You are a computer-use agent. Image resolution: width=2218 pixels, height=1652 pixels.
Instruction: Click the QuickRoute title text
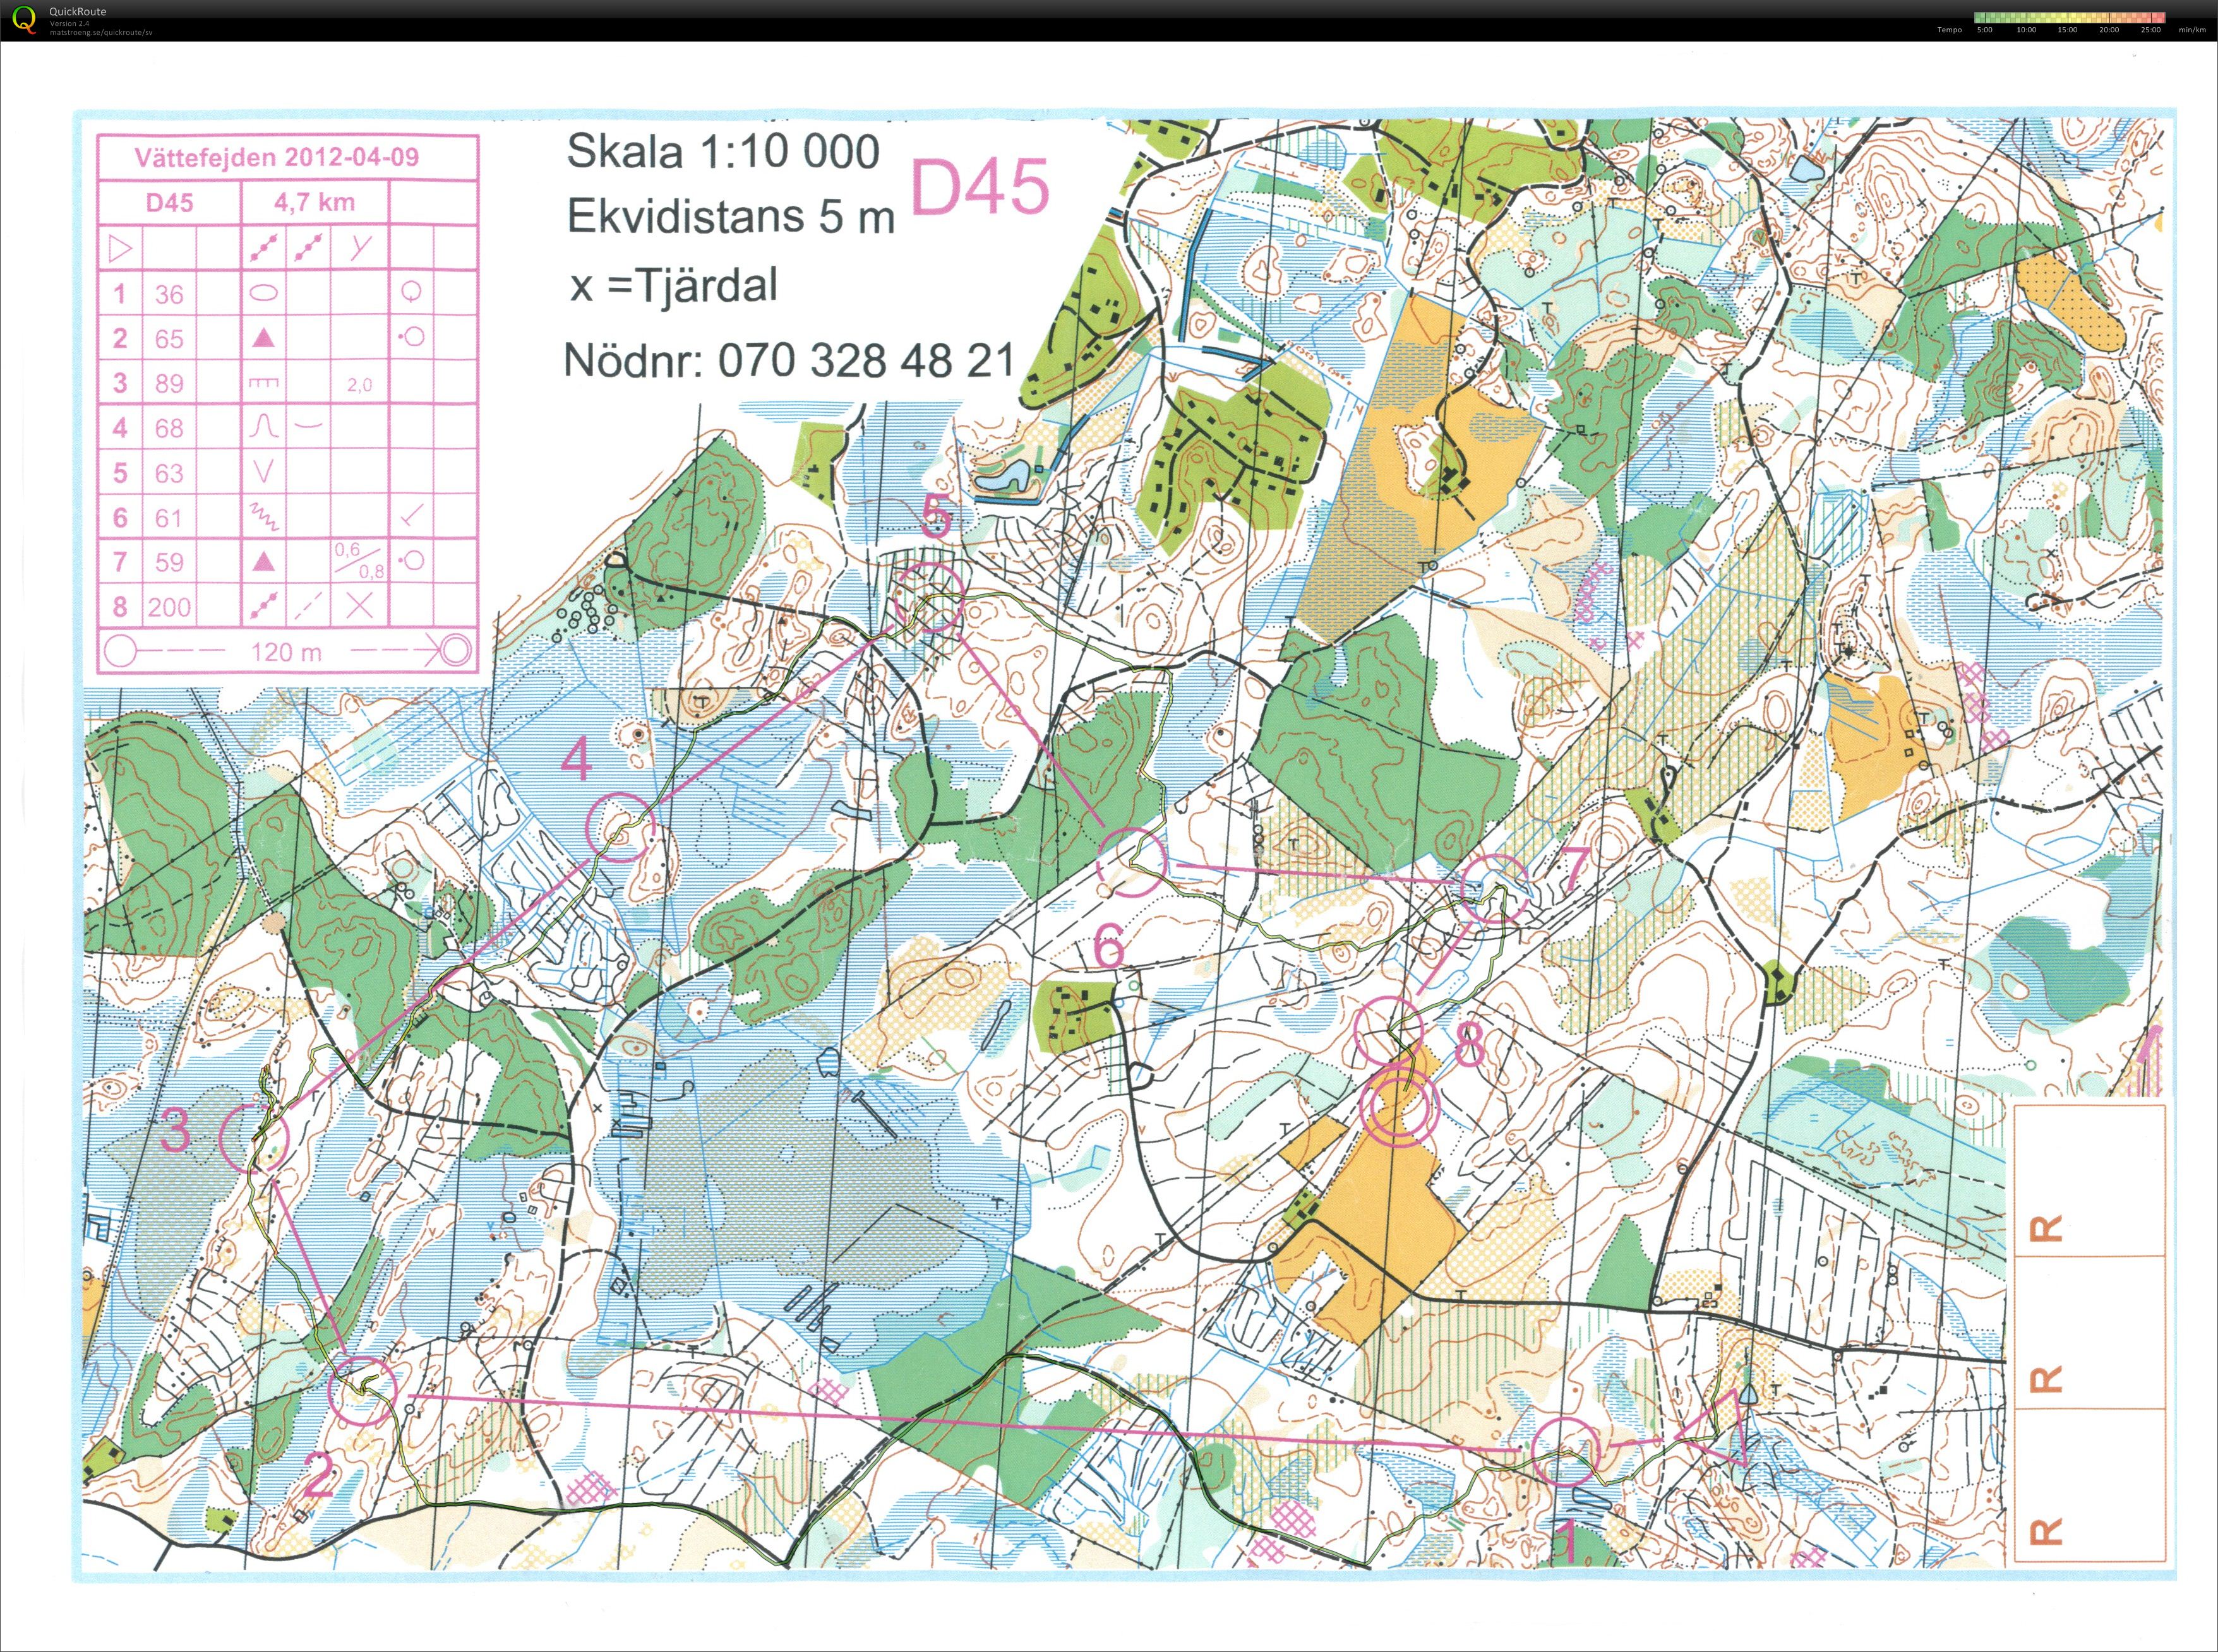(77, 12)
